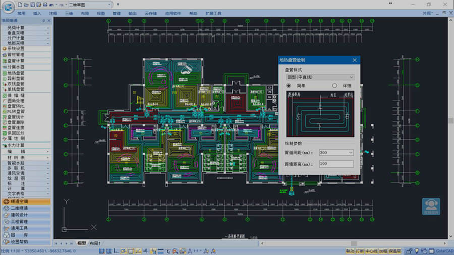The height and width of the screenshot is (255, 454).
Task: Click the 距墙距离 input field
Action: tap(336, 164)
